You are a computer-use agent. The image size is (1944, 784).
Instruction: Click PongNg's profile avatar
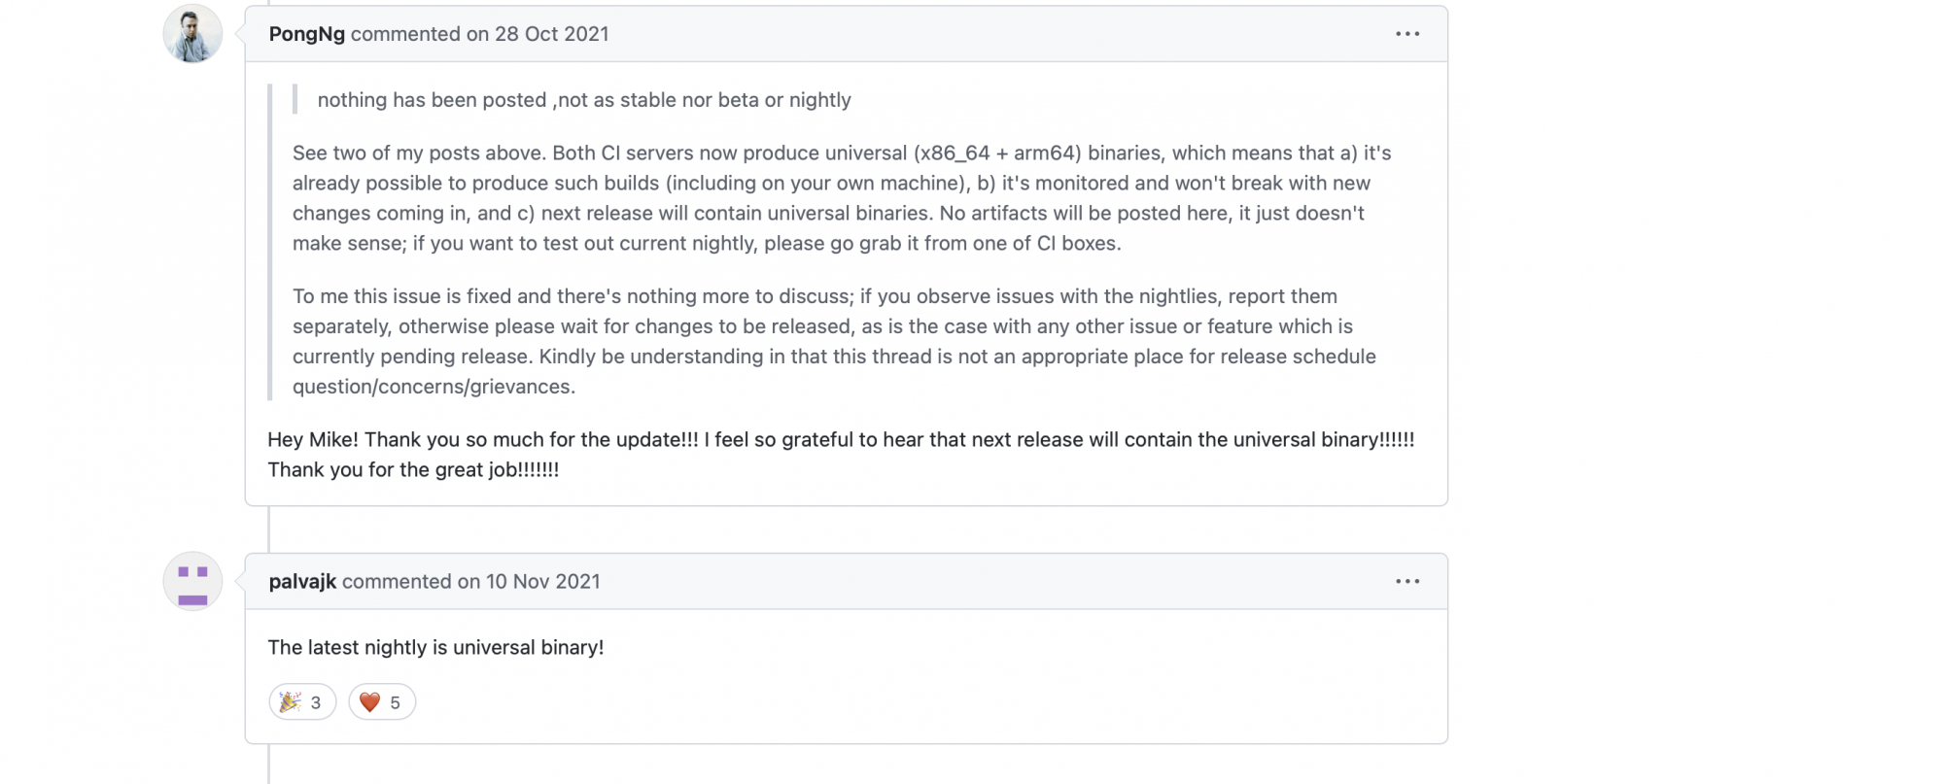click(192, 34)
